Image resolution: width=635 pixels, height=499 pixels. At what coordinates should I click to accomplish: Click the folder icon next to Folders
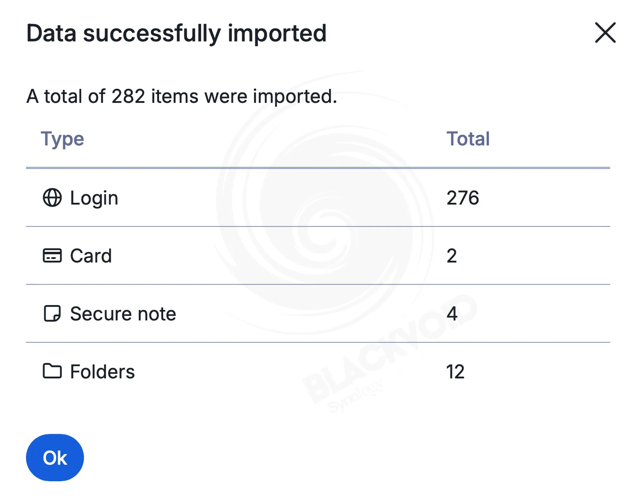click(52, 371)
